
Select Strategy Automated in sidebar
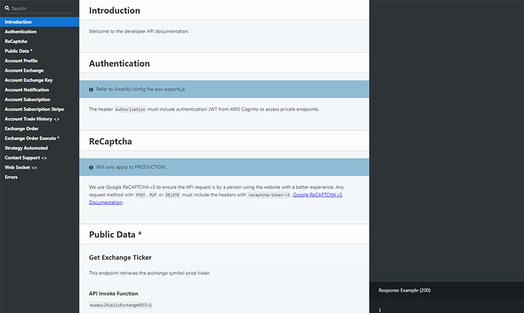[x=26, y=148]
